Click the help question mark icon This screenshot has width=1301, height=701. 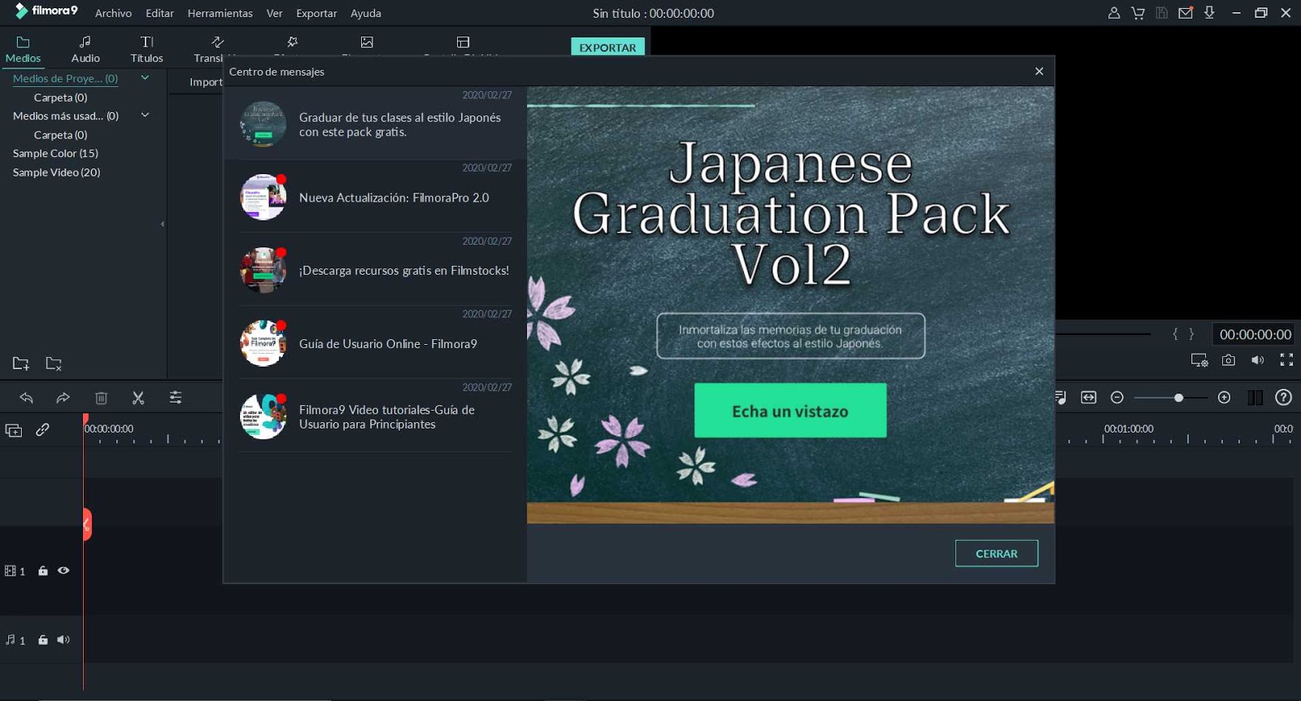click(x=1283, y=398)
